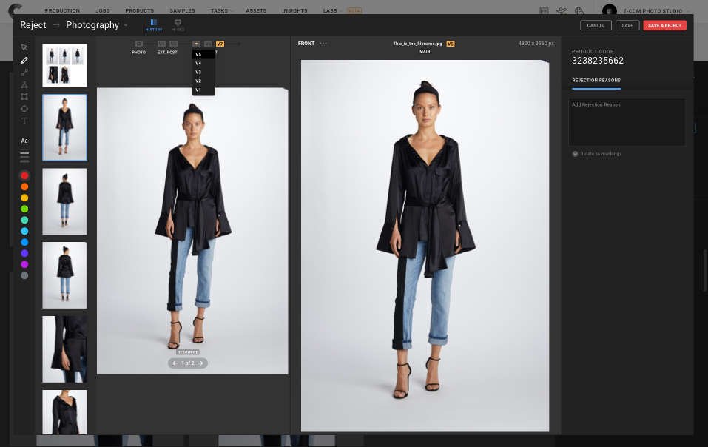Select version V1 marker on timeline
This screenshot has width=708, height=447.
click(x=161, y=44)
